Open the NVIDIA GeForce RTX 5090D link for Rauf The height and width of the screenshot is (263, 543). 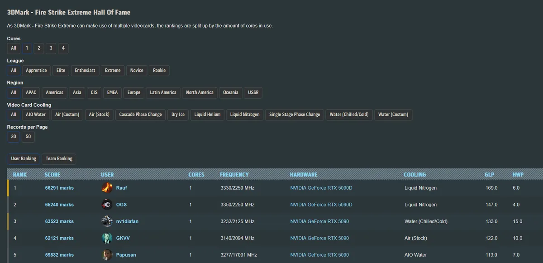[321, 188]
